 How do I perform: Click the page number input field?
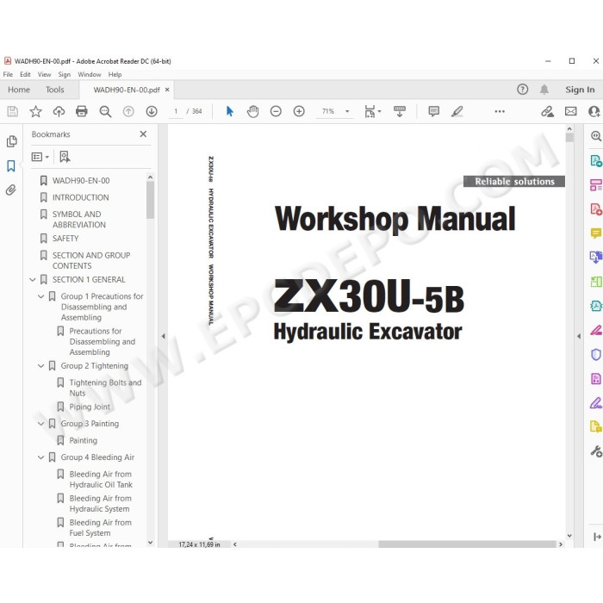coord(176,111)
